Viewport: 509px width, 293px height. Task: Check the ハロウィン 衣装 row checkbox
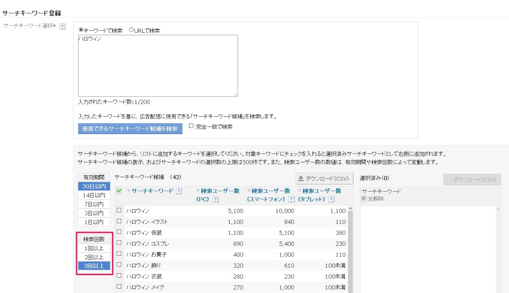tap(119, 276)
